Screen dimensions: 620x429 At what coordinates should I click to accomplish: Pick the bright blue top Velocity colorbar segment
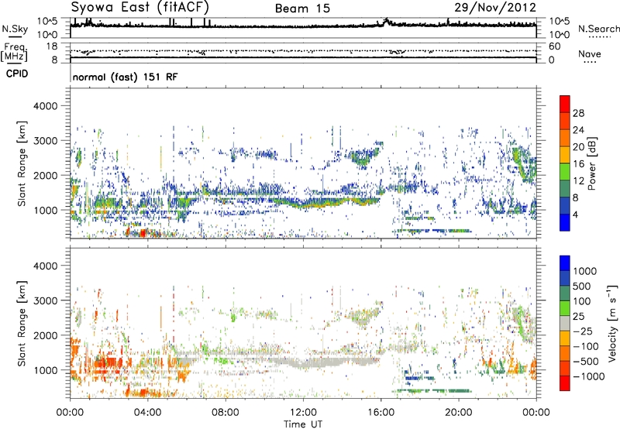pos(565,263)
